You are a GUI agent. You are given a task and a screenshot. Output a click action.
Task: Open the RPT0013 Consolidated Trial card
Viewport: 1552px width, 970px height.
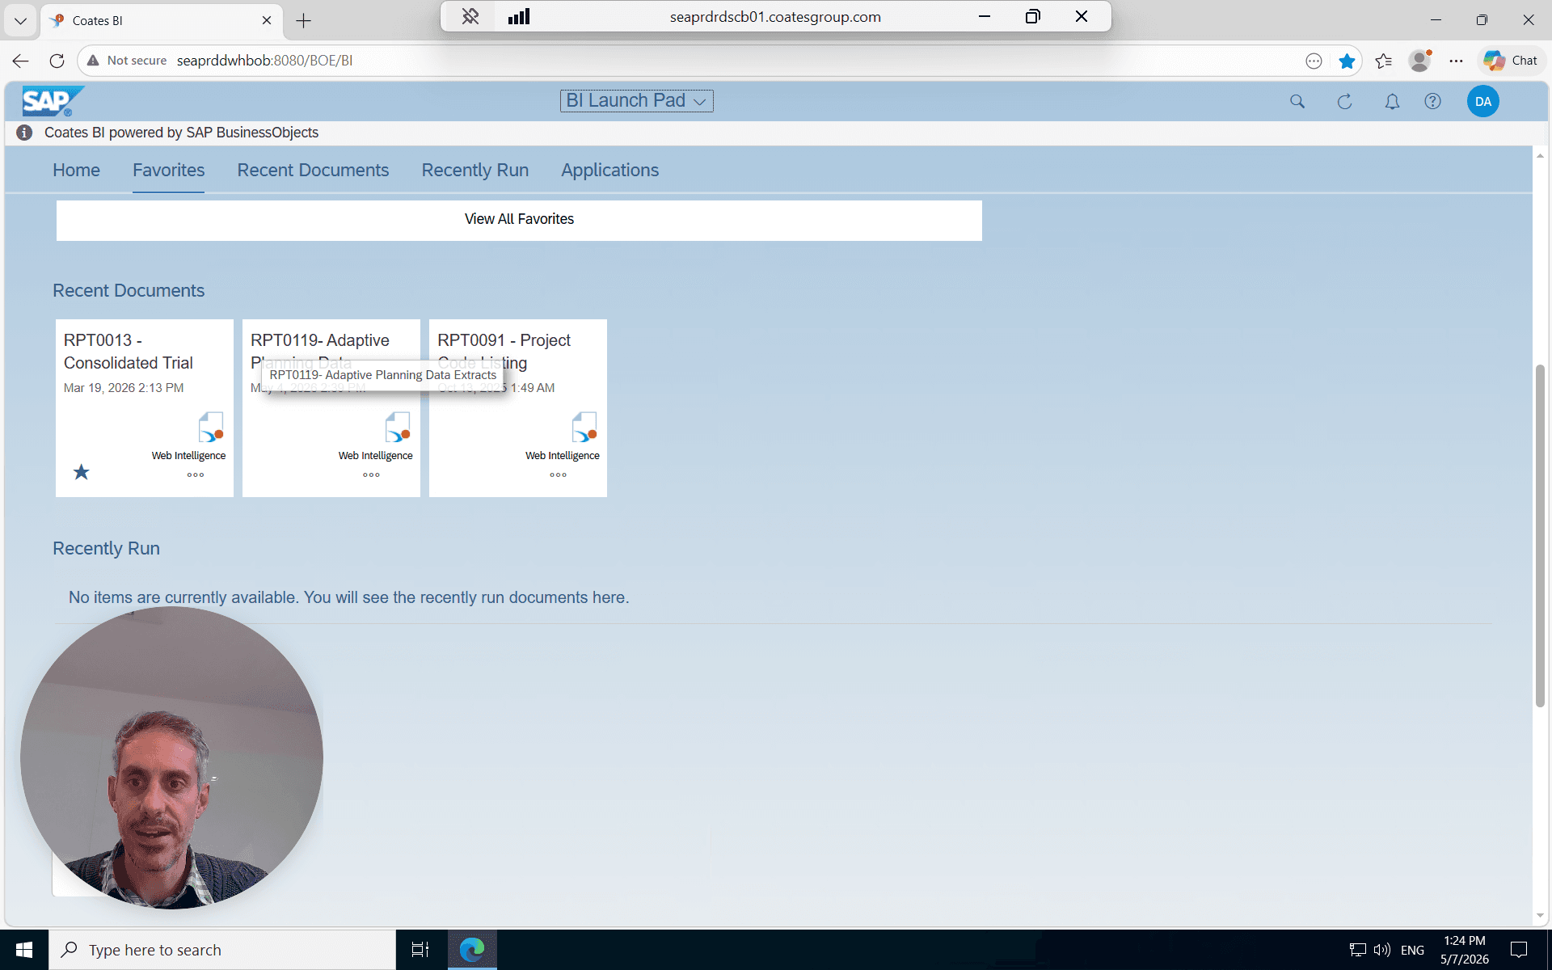click(144, 407)
